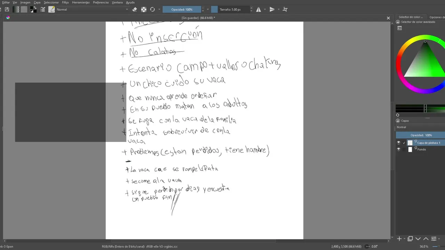Close the Sin guardar document tab
This screenshot has height=250, width=445.
pyautogui.click(x=388, y=18)
